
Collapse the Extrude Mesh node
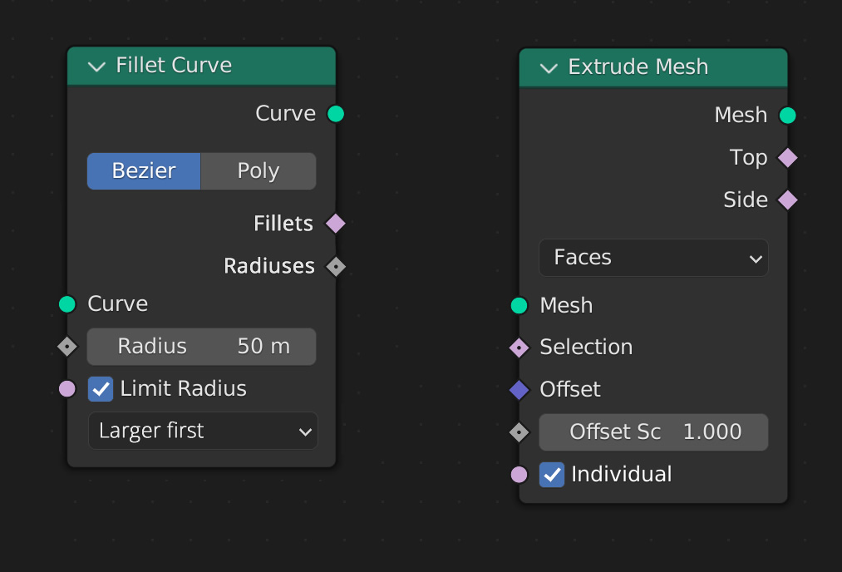[549, 68]
